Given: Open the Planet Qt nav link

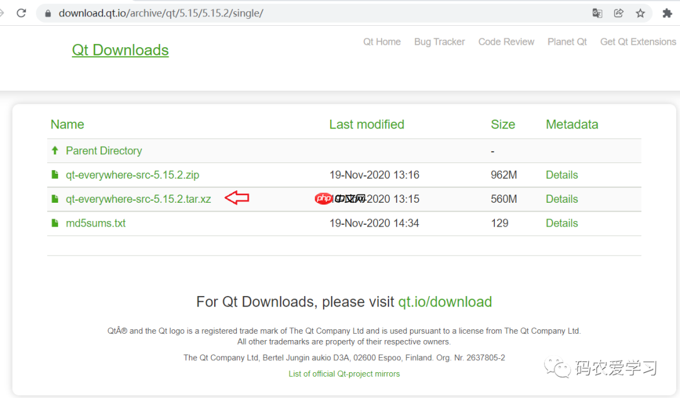Looking at the screenshot, I should click(567, 42).
